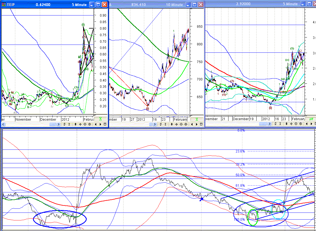Screen dimensions: 316x231
Task: Step forward with right triangle in 2.92000 window
Action: pos(311,124)
